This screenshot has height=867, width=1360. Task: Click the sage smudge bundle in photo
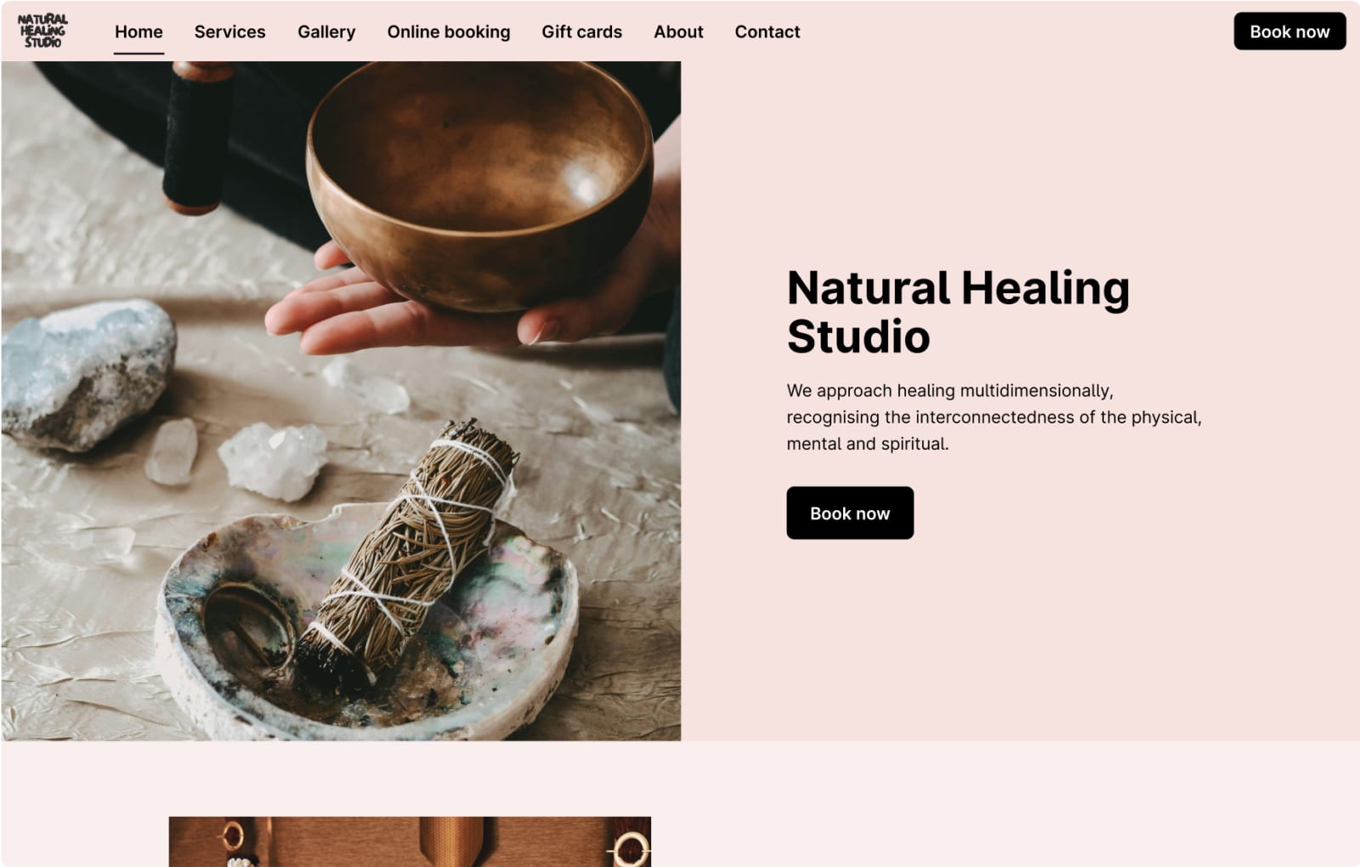(406, 554)
